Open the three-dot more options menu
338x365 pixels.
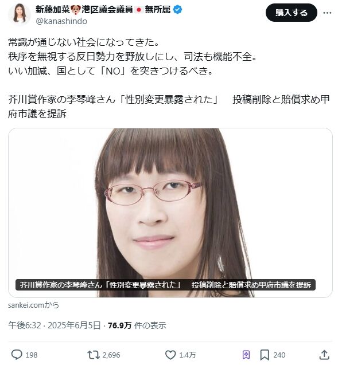pyautogui.click(x=327, y=13)
